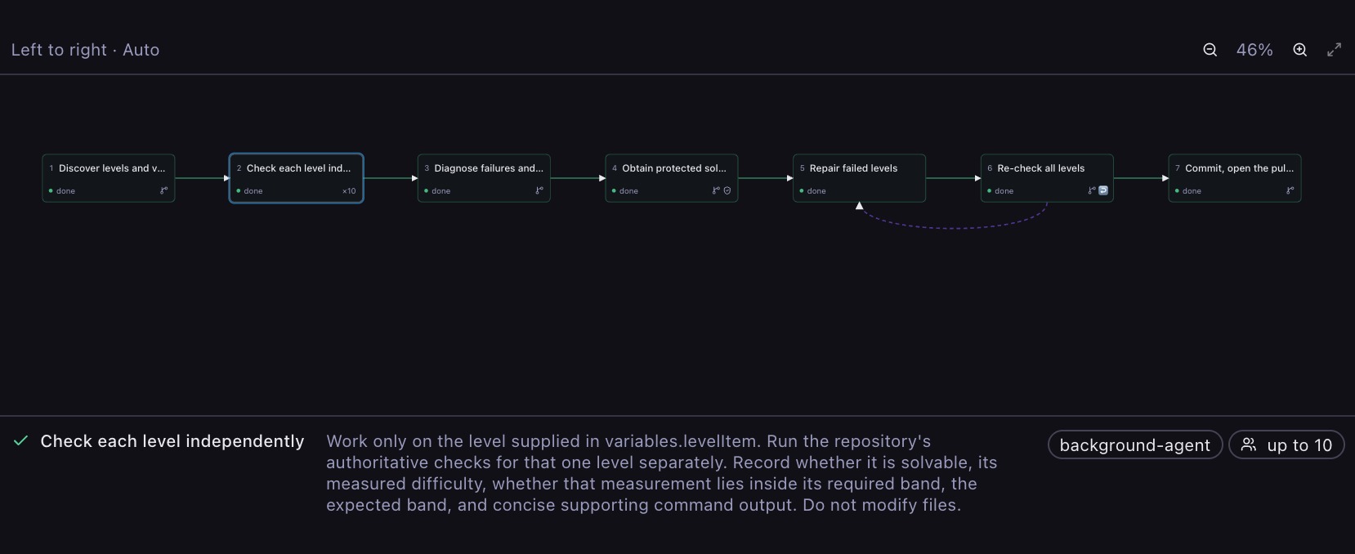Click the background-agent tag

coord(1135,445)
